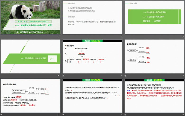This screenshot has width=185, height=116.
Task: Select slide 5 thumbnail showing the P, F1, F2 cross diagram
Action: [92, 56]
